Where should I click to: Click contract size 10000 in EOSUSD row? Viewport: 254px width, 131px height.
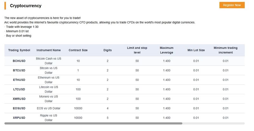pos(78,108)
